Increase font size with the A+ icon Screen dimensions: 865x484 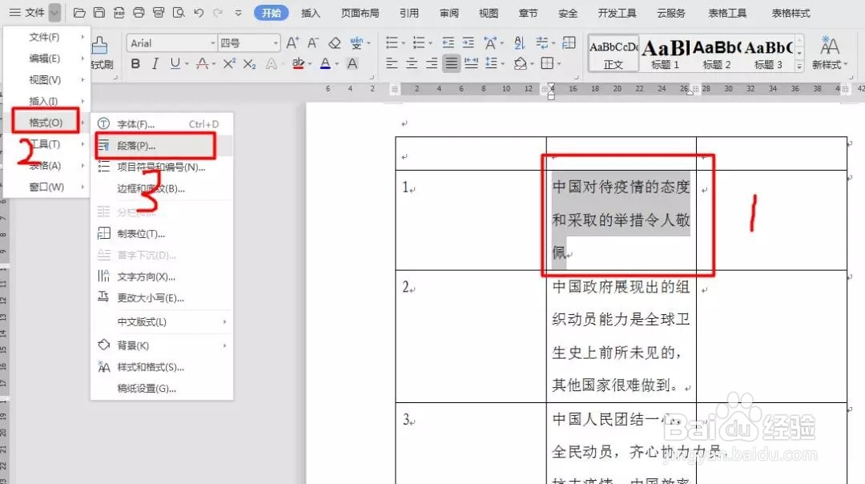(x=292, y=42)
